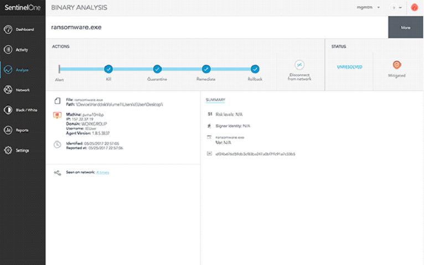Toggle the Remediate action checkmark
This screenshot has height=265, width=424.
206,69
